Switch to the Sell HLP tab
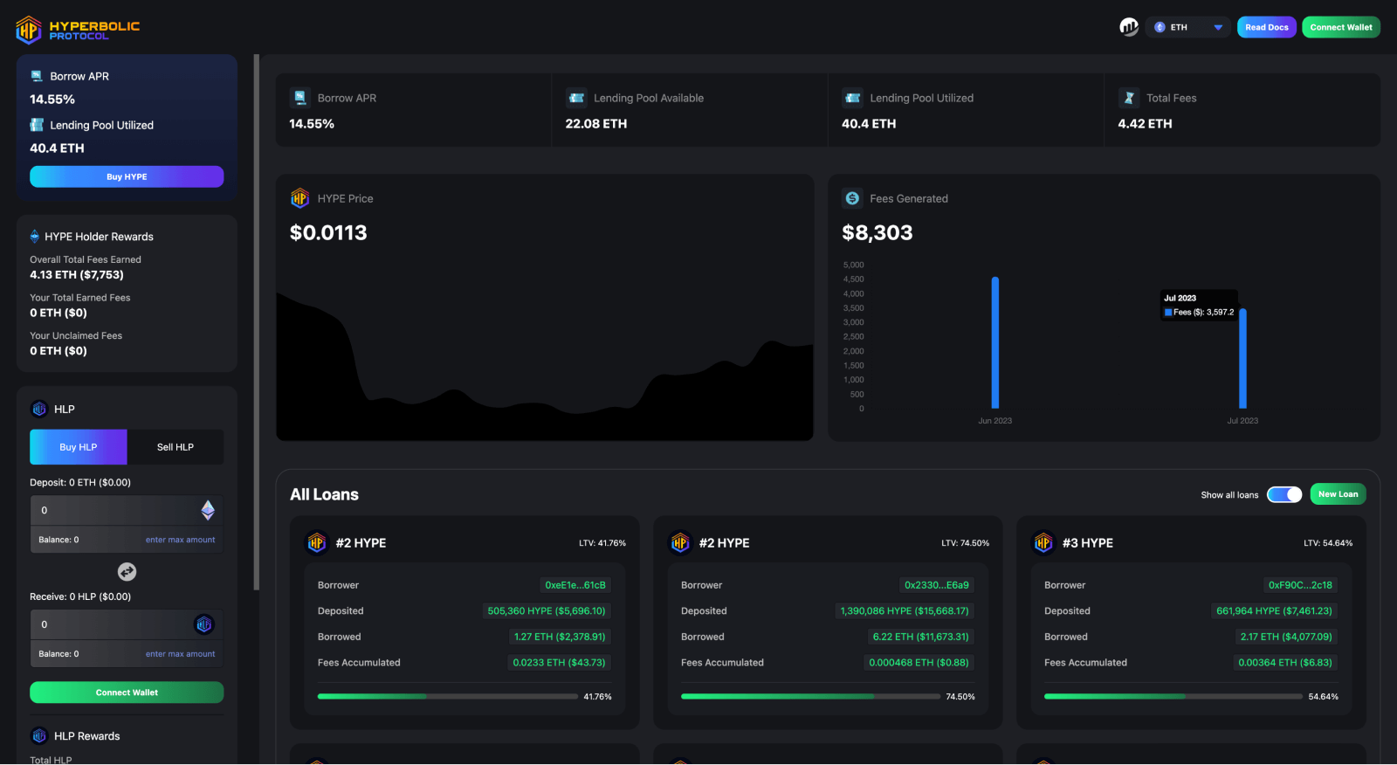 pos(175,447)
